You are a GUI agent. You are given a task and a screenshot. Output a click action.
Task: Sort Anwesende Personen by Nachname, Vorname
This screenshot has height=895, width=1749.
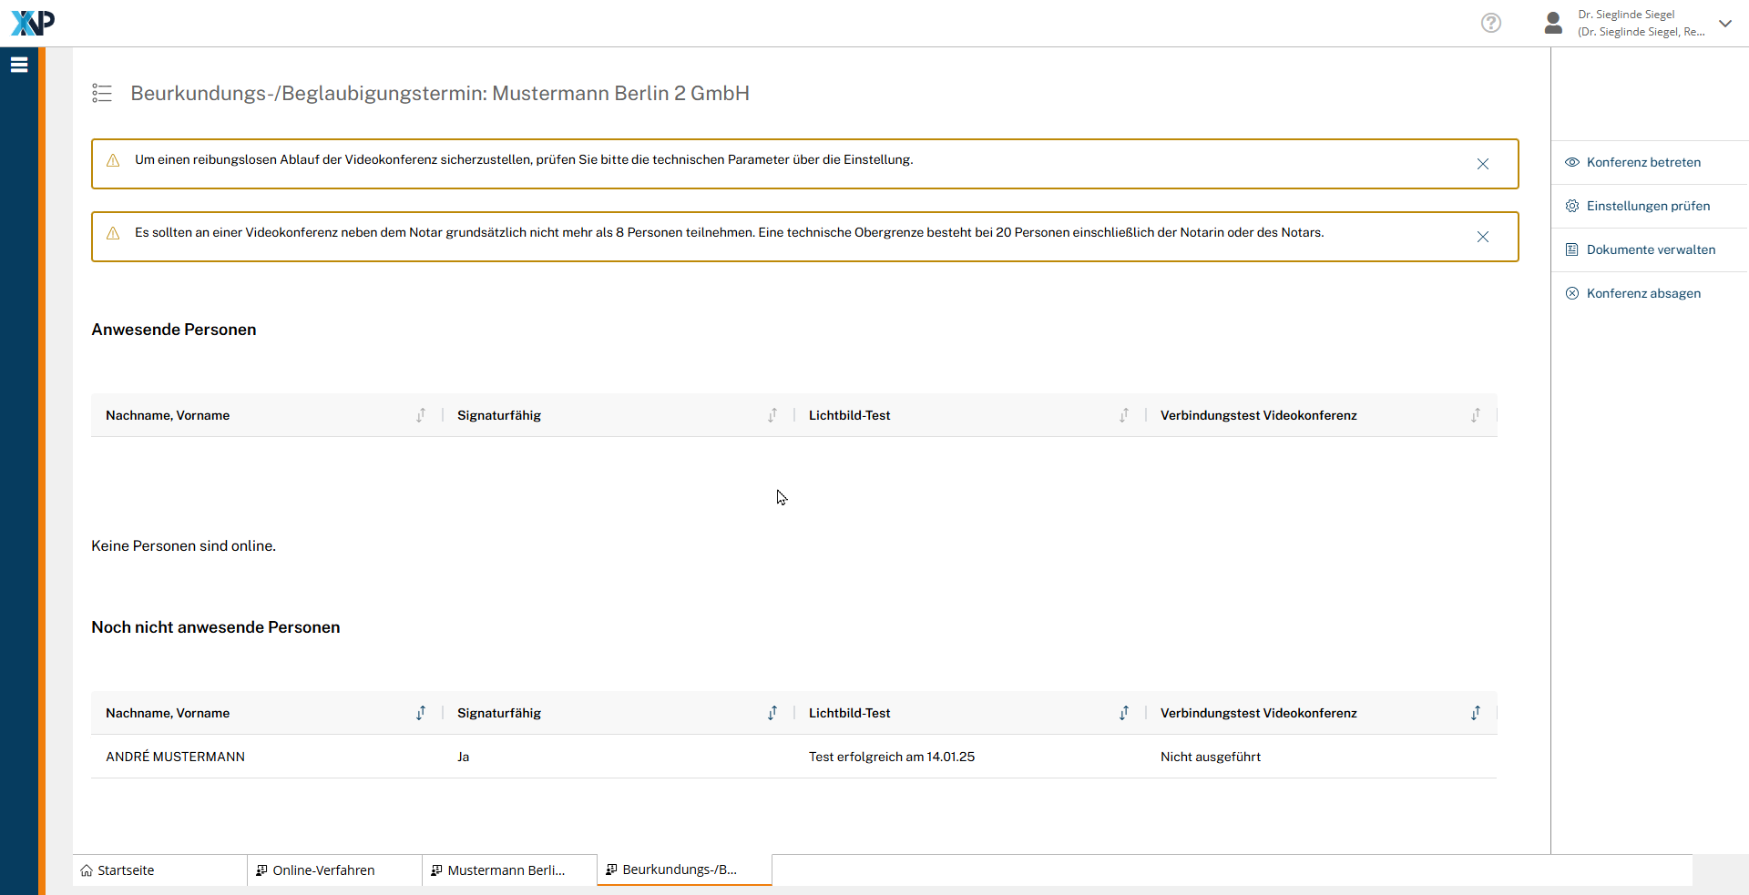[421, 415]
